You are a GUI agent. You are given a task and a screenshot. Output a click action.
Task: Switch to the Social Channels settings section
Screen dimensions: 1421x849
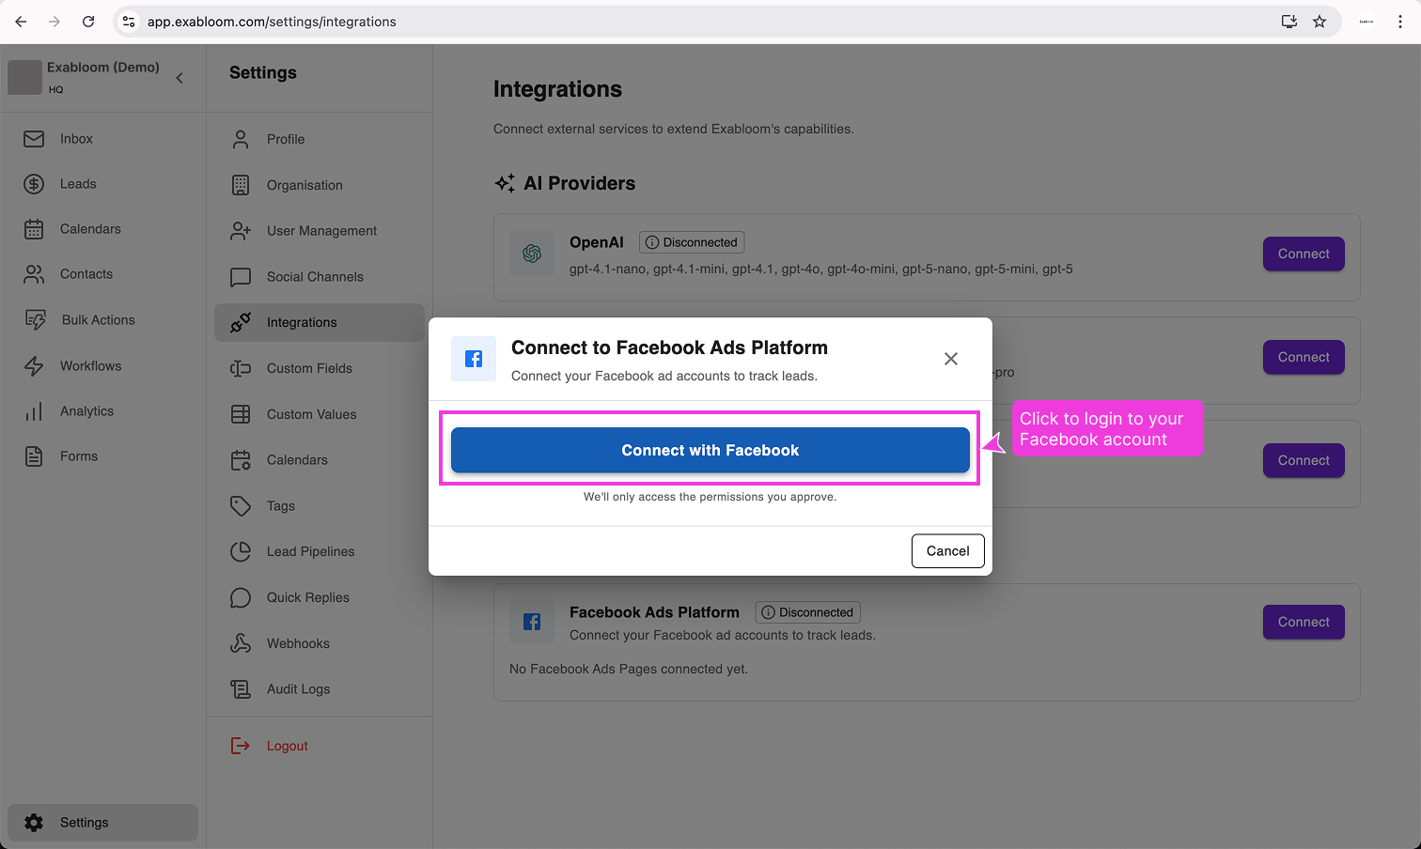[314, 276]
